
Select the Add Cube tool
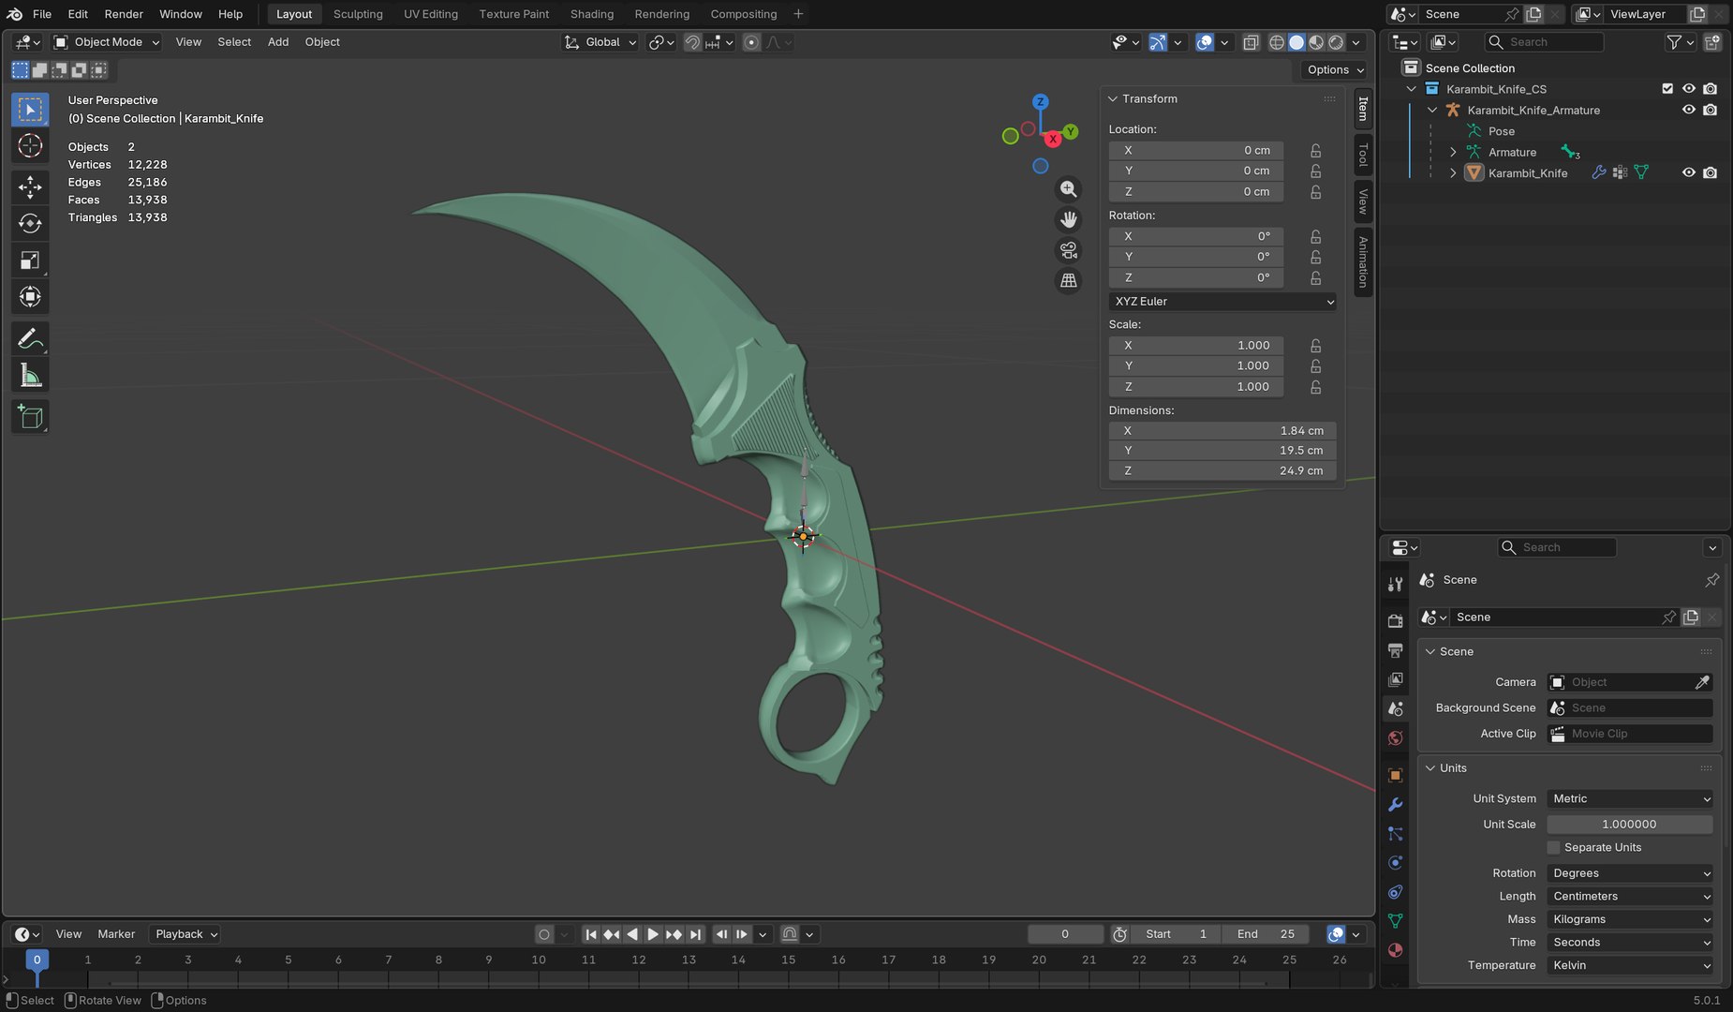(x=30, y=417)
